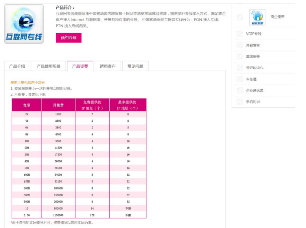Click the 17300 monthly fee cell
The height and width of the screenshot is (228, 306).
[58, 154]
